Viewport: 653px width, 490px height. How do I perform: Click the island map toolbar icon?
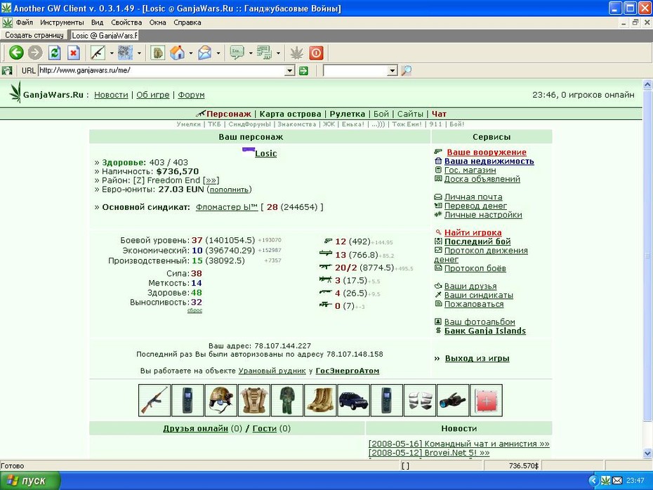(126, 53)
